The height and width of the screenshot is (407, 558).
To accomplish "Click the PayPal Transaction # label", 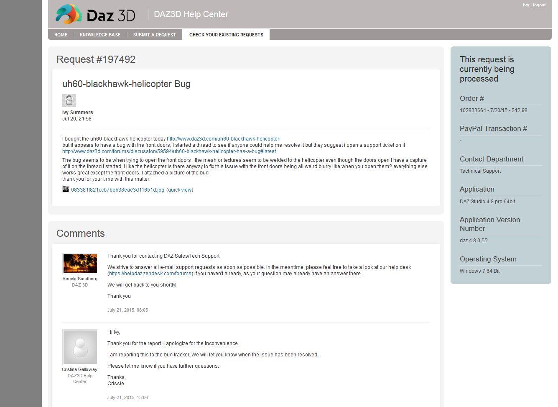I will click(x=493, y=128).
